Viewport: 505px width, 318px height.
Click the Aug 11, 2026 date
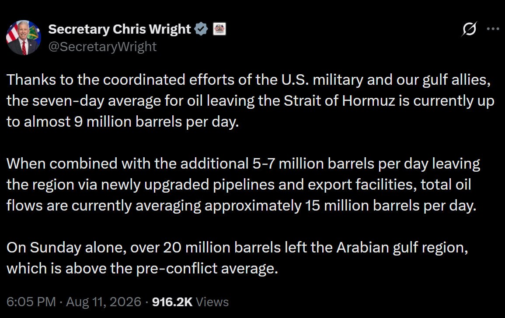click(104, 302)
